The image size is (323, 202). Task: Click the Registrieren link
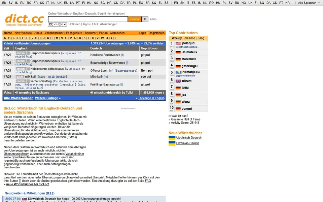click(156, 33)
